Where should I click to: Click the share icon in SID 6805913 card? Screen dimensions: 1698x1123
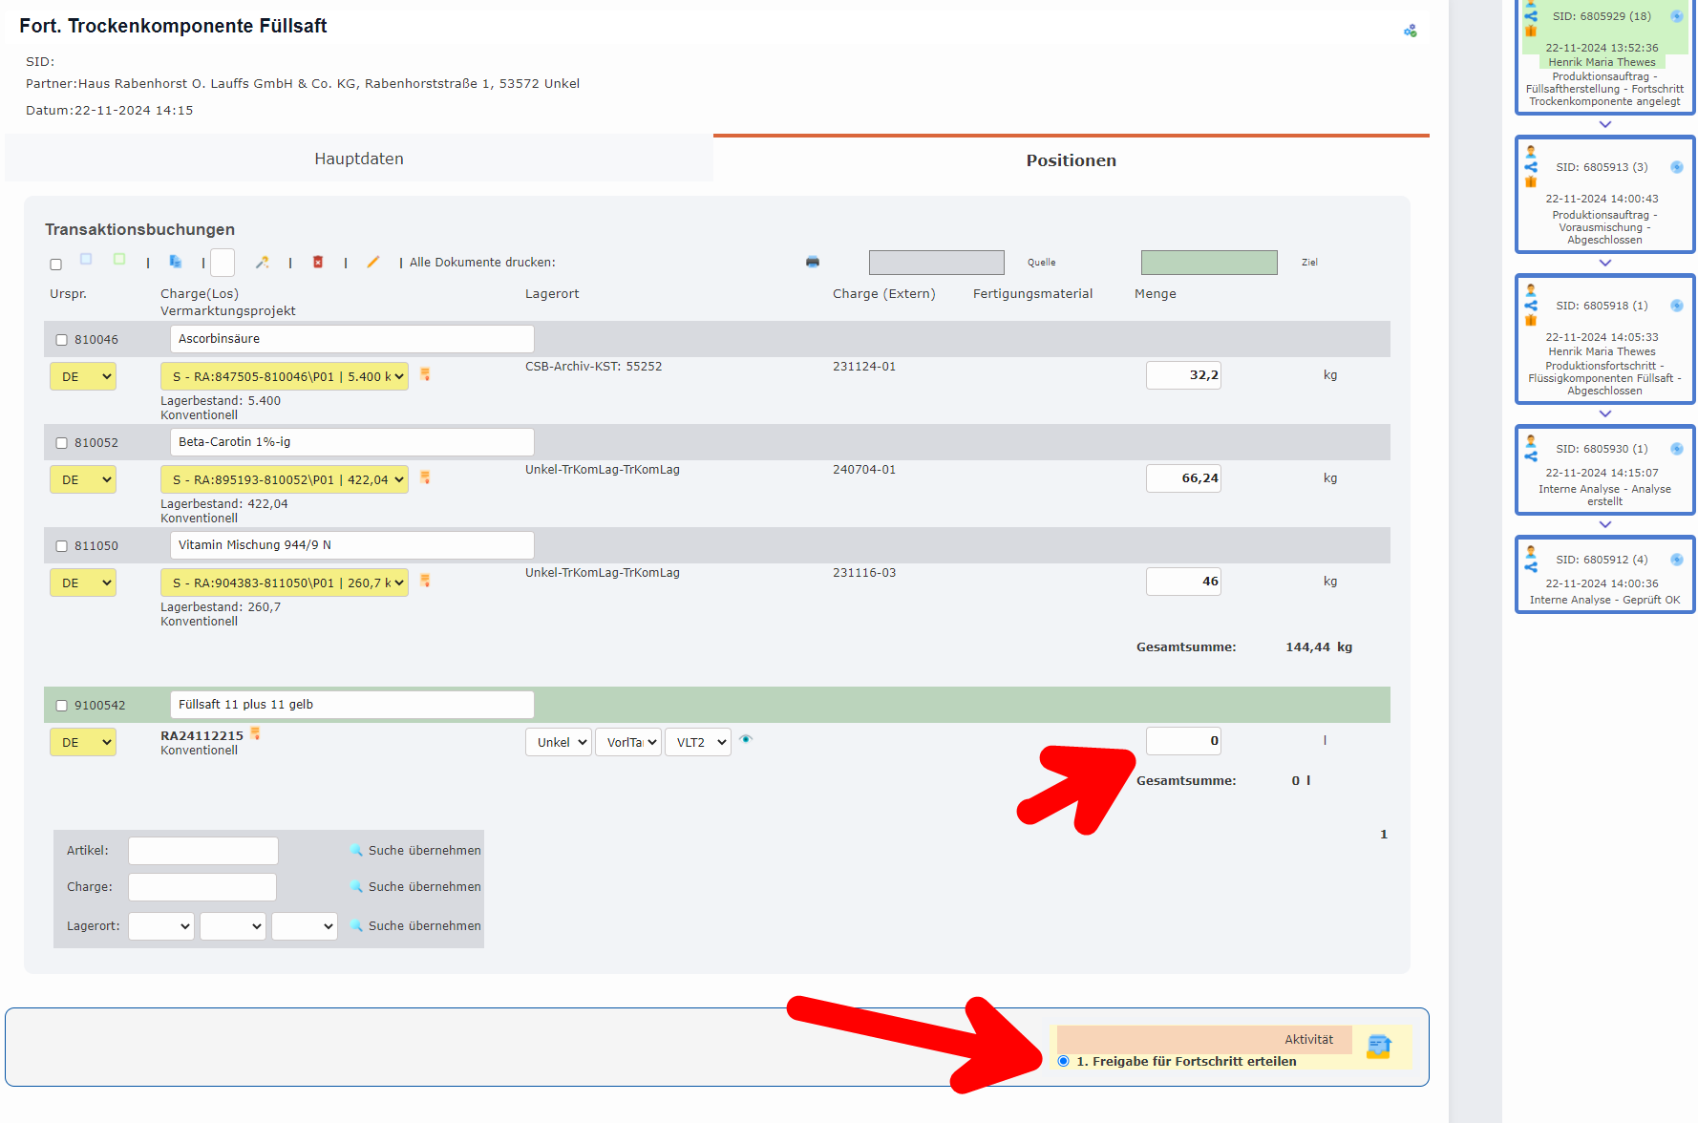click(x=1531, y=167)
